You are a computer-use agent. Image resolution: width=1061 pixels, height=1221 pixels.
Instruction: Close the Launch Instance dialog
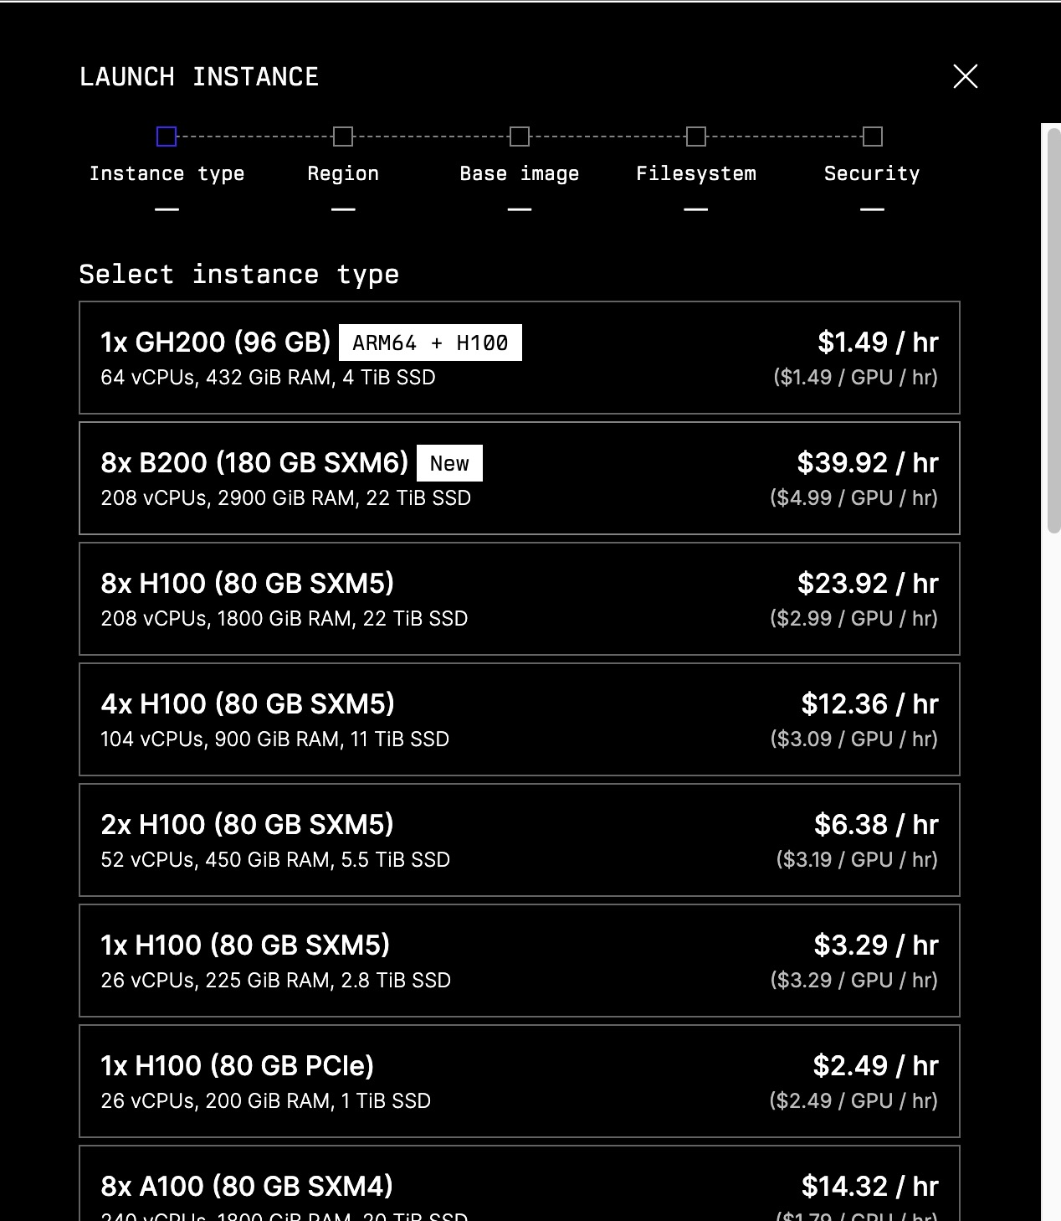965,76
